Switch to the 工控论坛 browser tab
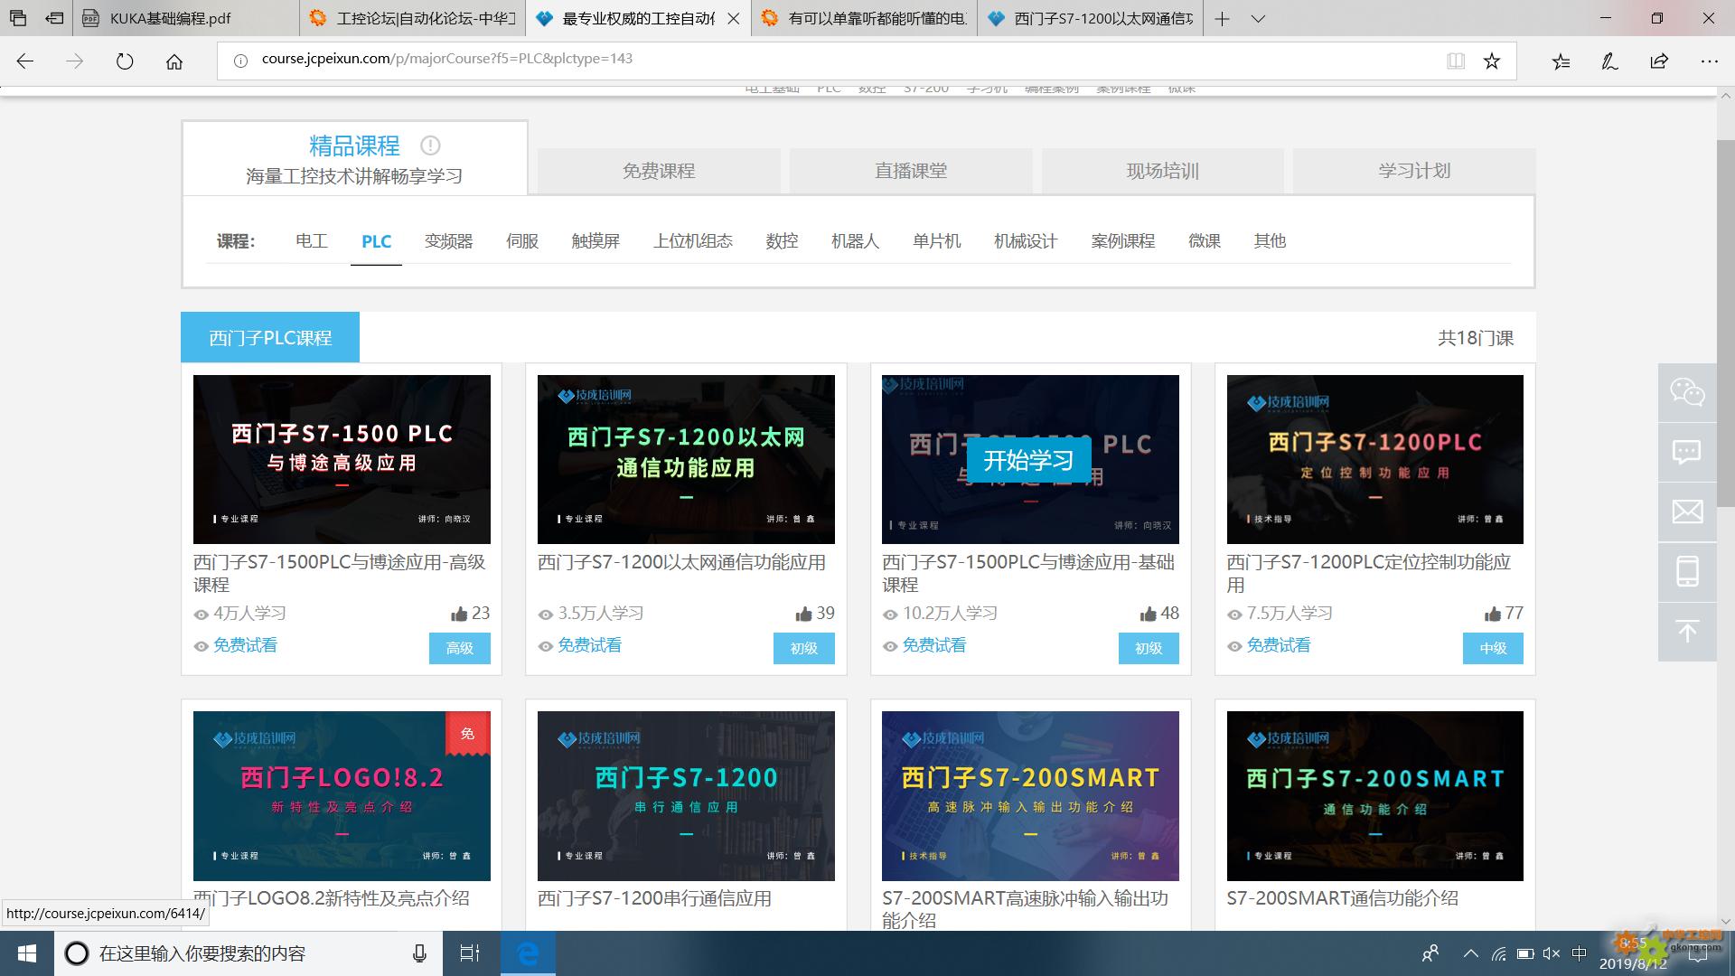This screenshot has width=1735, height=976. [411, 18]
